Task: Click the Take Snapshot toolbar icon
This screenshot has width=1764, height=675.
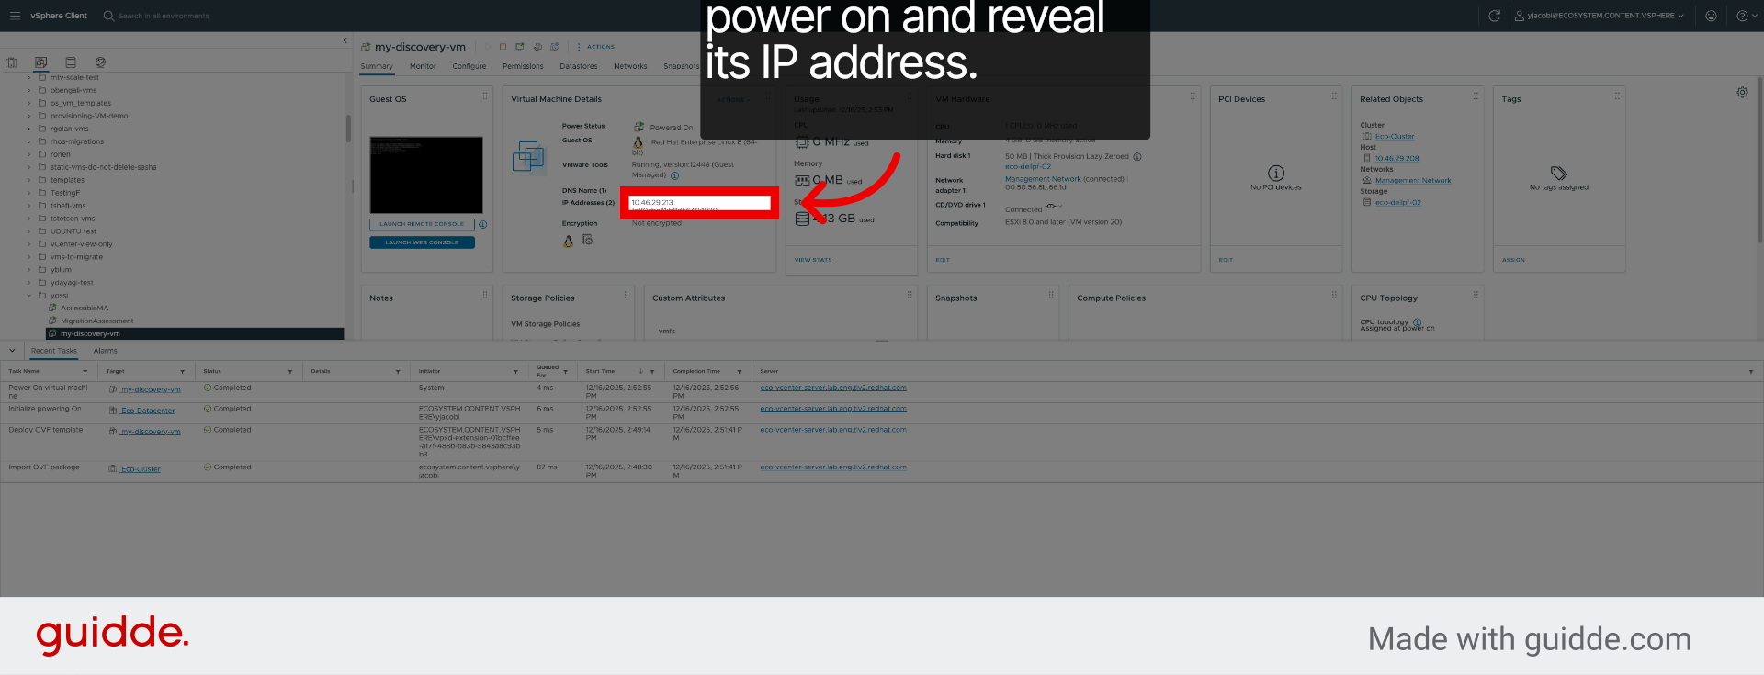Action: click(554, 47)
